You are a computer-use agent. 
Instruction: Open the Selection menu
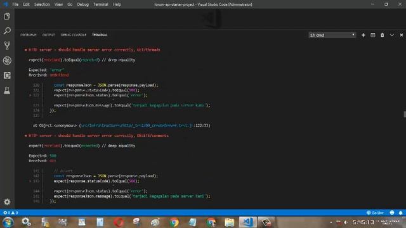[42, 4]
